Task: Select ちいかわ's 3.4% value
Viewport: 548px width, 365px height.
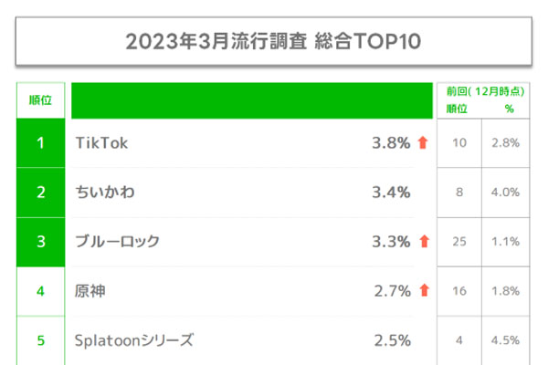Action: 392,193
